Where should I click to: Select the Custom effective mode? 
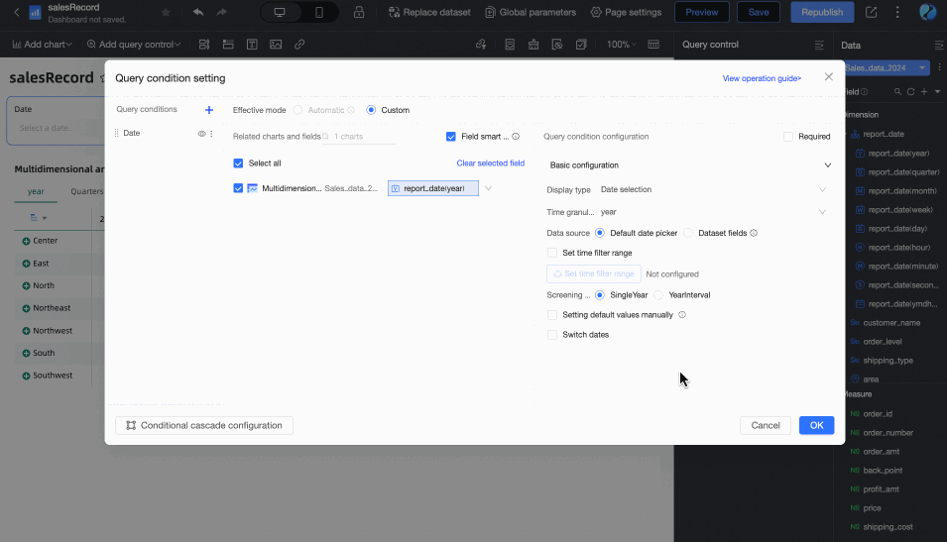click(x=371, y=110)
